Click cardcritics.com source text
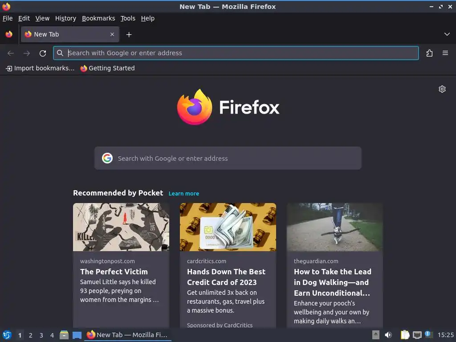Image resolution: width=456 pixels, height=342 pixels. click(x=207, y=261)
